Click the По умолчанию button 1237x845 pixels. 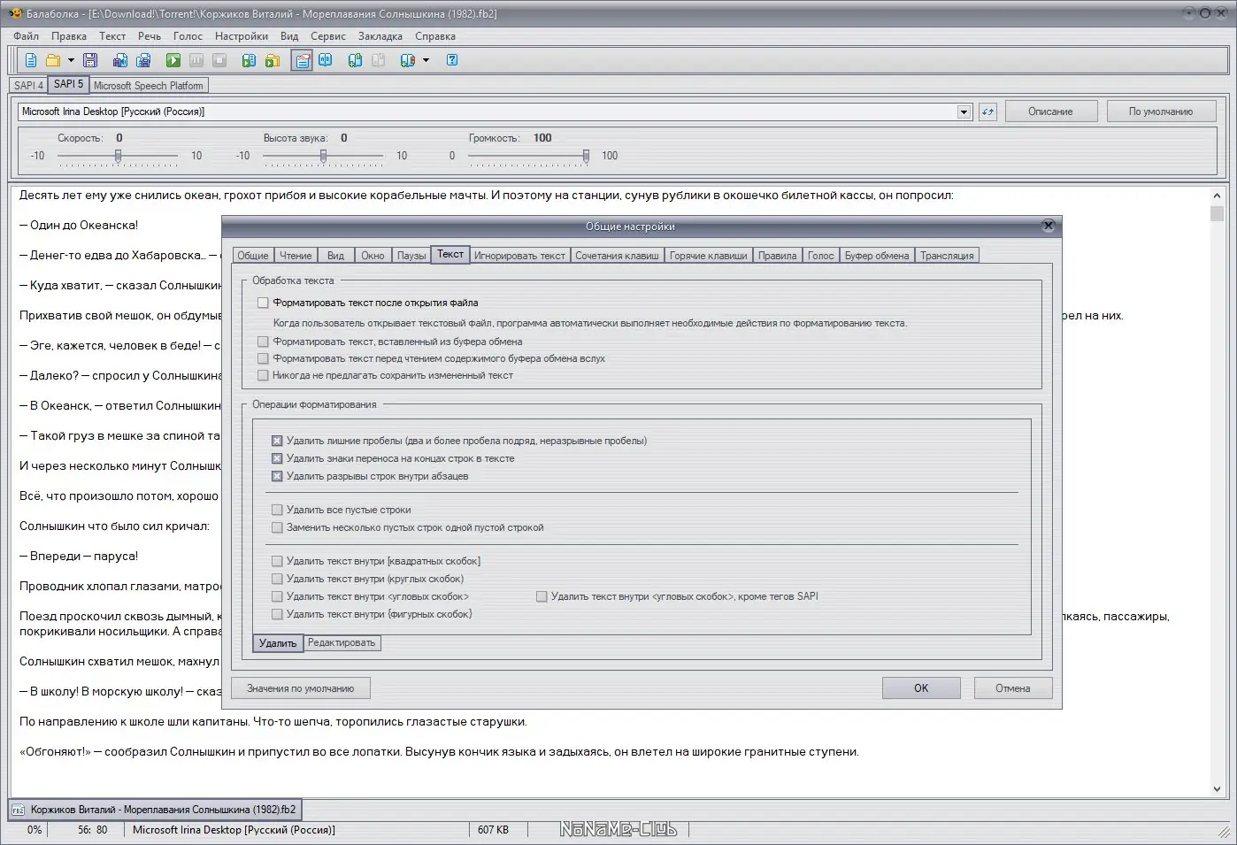[1161, 111]
